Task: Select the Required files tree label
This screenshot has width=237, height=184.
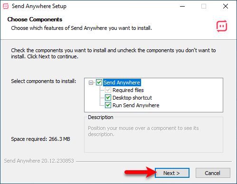Action: pos(128,90)
